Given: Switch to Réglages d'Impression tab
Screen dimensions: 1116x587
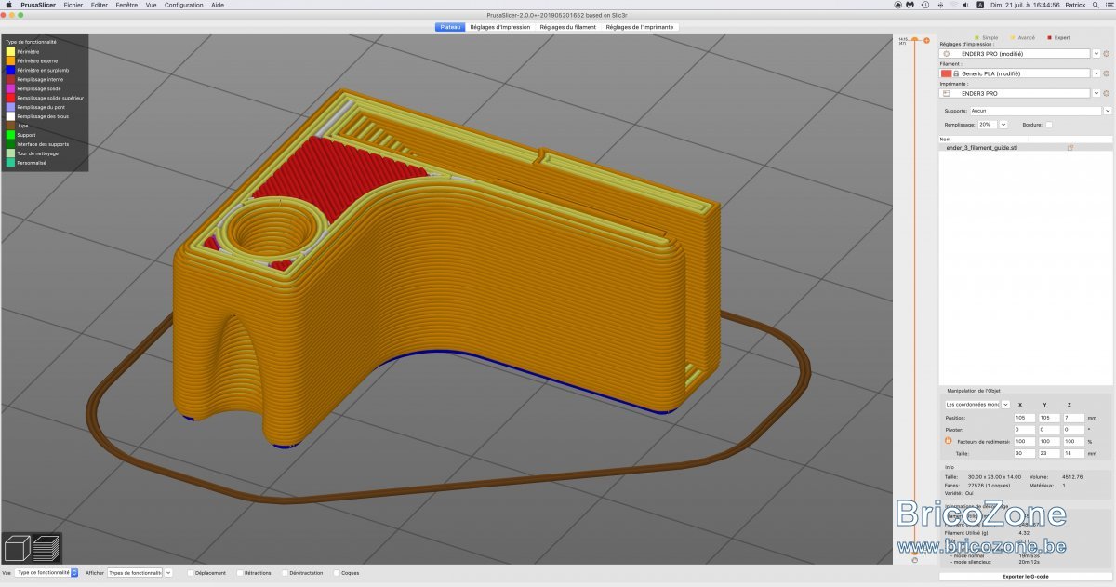Looking at the screenshot, I should (x=500, y=27).
